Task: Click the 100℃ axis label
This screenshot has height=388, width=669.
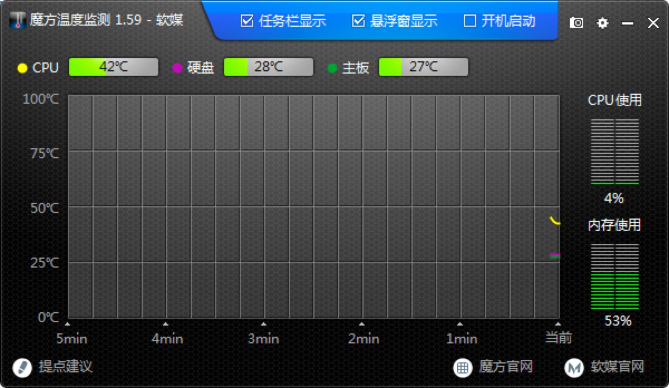Action: [41, 99]
